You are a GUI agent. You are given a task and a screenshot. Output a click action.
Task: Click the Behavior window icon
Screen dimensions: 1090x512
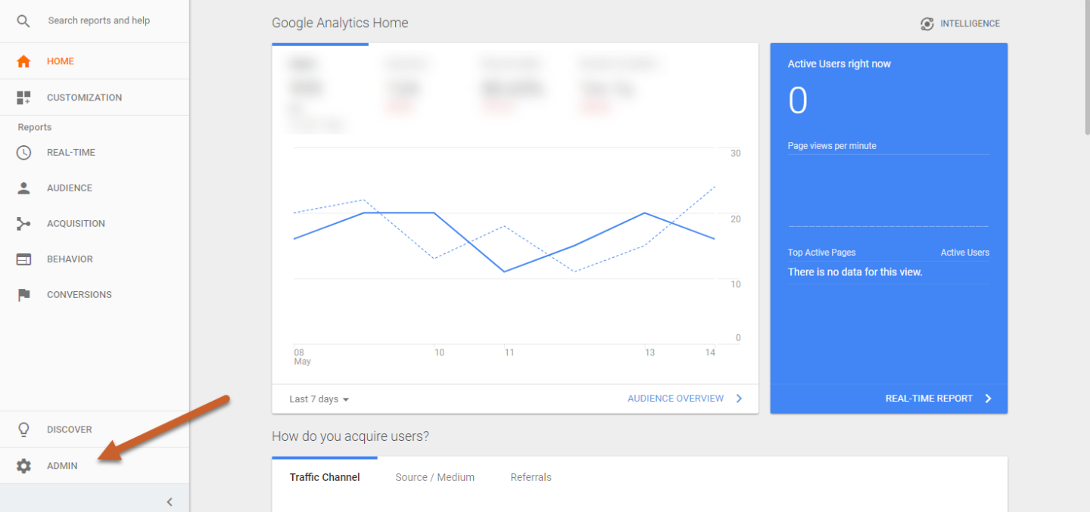click(x=23, y=259)
